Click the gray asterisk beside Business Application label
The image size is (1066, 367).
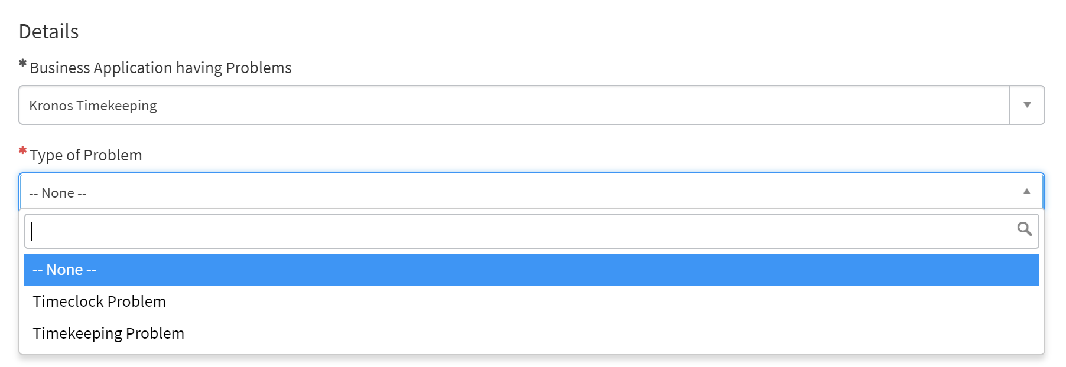(23, 64)
